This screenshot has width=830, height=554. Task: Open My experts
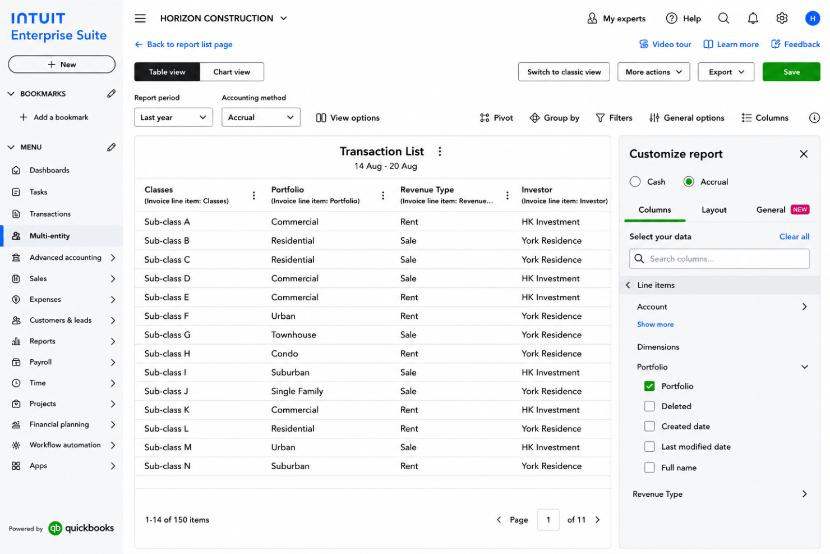[x=616, y=19]
